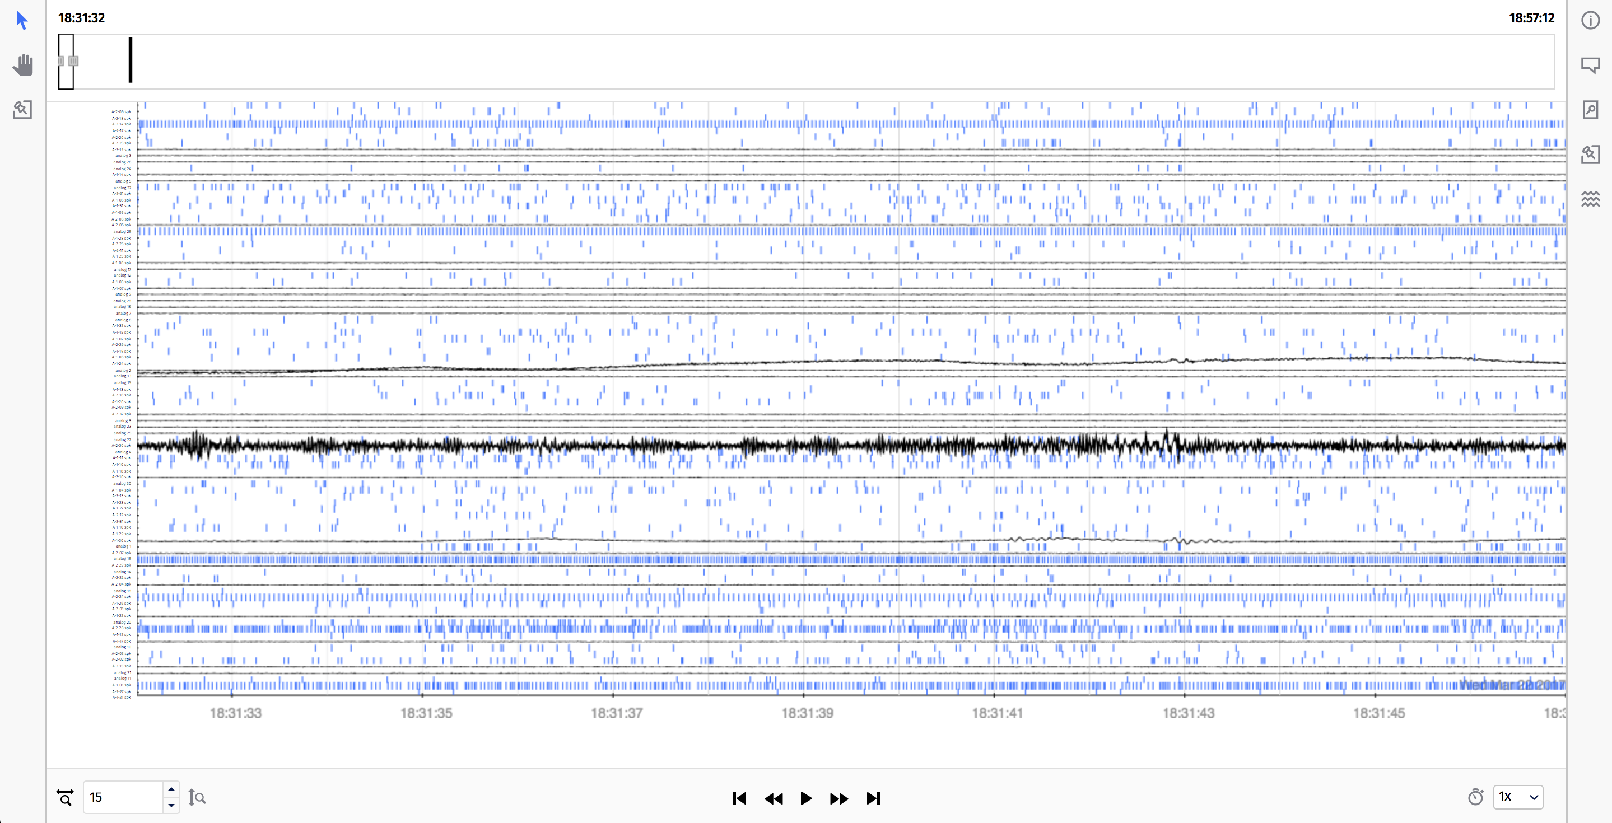Rewind to the previous page
Viewport: 1612px width, 823px height.
[x=774, y=798]
